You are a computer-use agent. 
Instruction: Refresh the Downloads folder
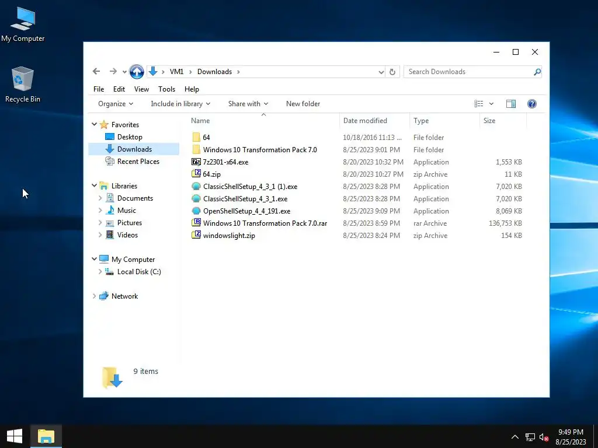pos(392,72)
